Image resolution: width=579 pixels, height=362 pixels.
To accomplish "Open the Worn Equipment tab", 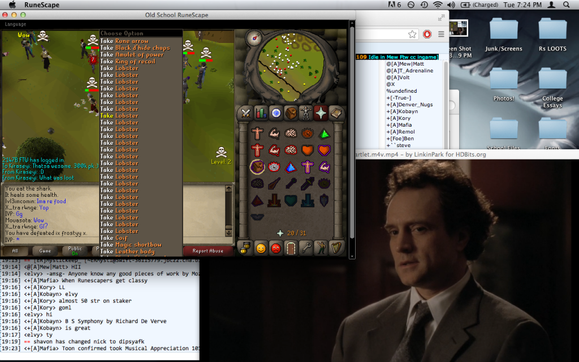I will 306,113.
